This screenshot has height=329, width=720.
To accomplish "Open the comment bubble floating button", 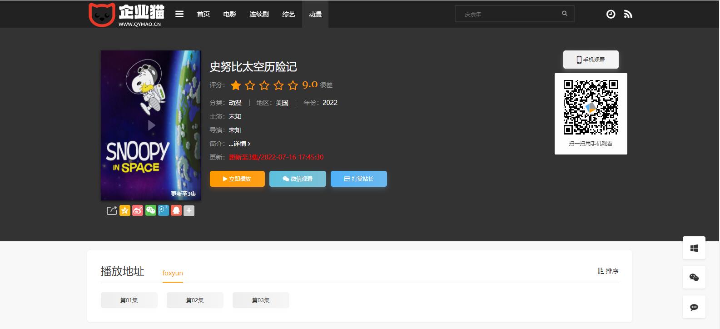I will coord(694,307).
